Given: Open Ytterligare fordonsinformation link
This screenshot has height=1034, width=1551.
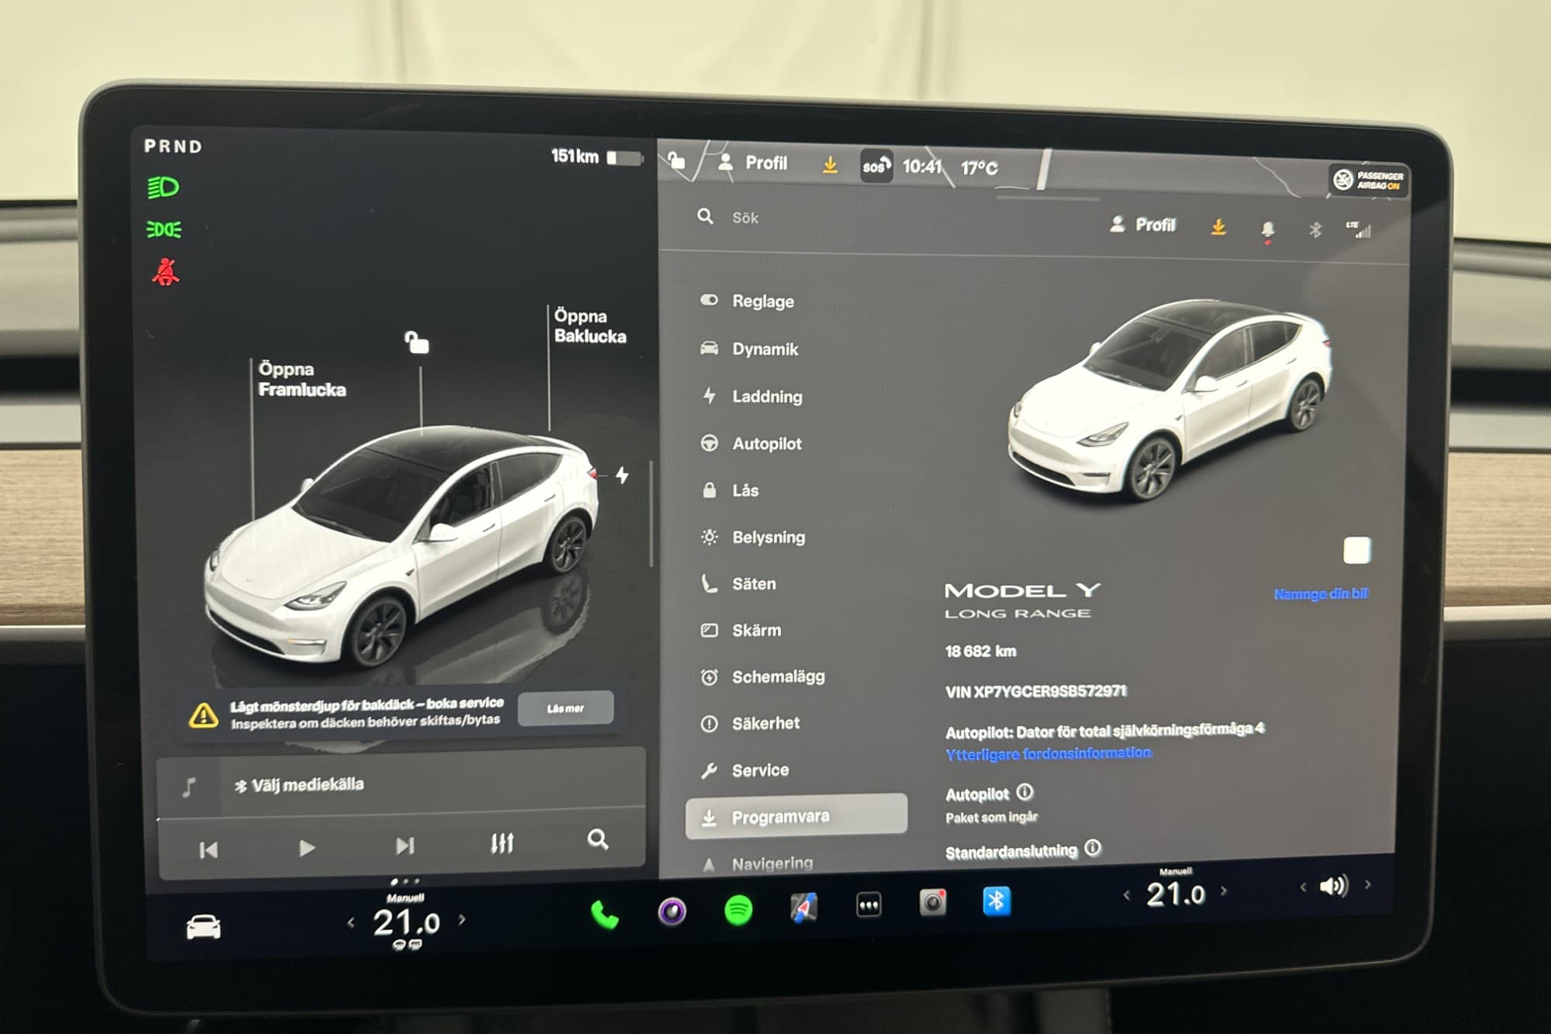Looking at the screenshot, I should (x=1048, y=753).
